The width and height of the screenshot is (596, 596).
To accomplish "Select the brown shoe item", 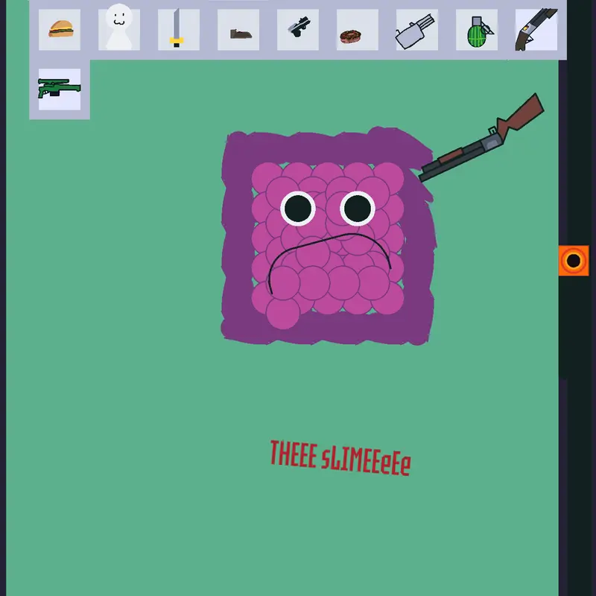I will [x=238, y=30].
